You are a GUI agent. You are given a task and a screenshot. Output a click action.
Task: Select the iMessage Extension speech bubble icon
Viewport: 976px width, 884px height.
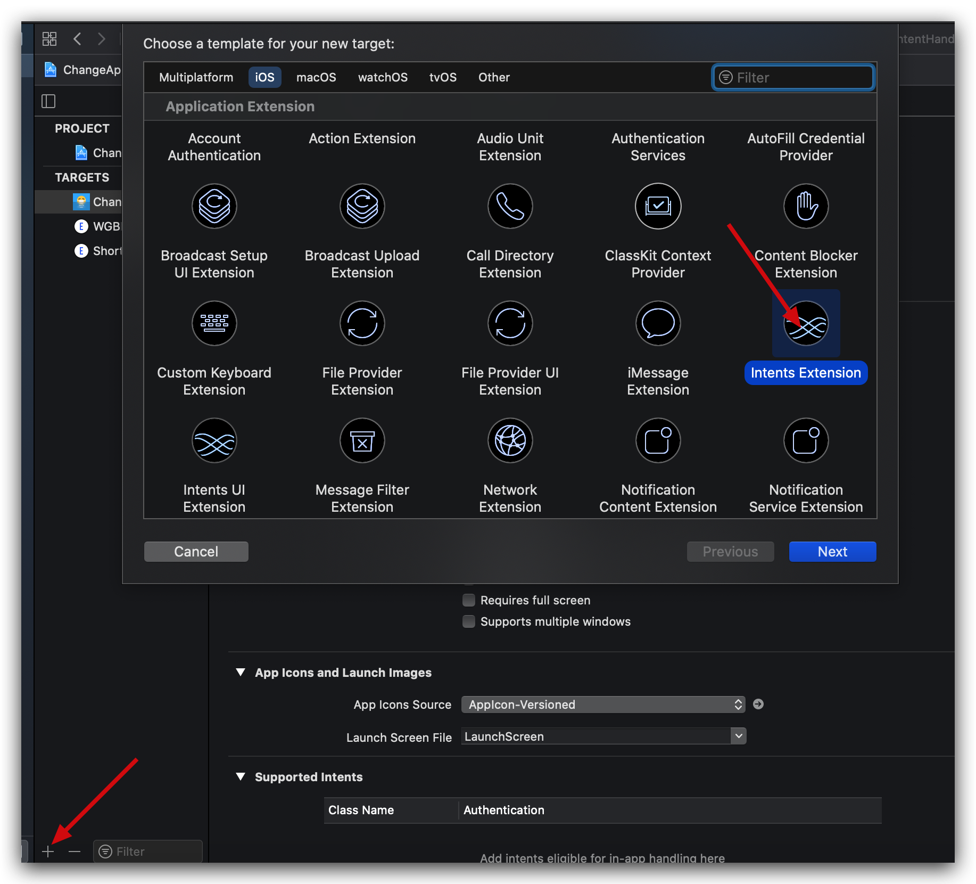[658, 323]
